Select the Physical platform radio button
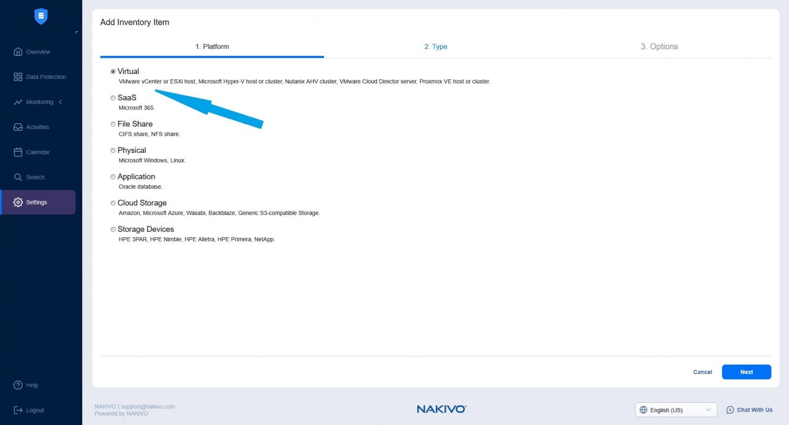 (113, 150)
